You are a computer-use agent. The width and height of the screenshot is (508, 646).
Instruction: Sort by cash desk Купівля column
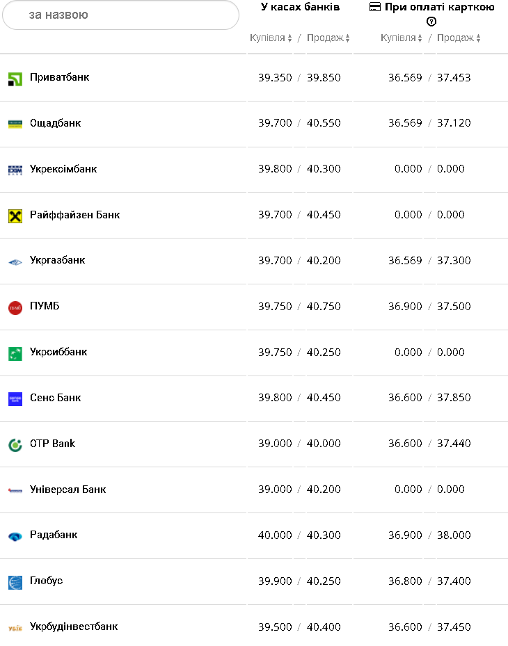(271, 38)
